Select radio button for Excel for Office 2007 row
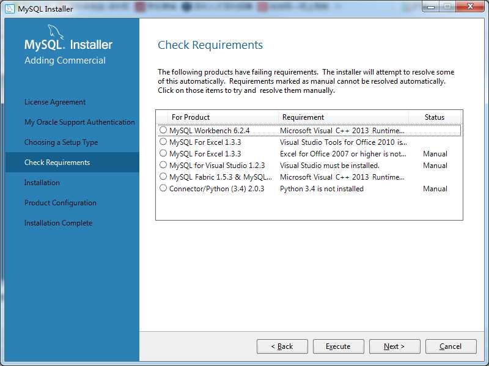This screenshot has height=366, width=489. [x=163, y=153]
